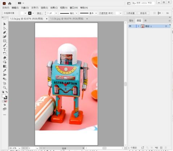Select the Eraser tool

coord(5,58)
